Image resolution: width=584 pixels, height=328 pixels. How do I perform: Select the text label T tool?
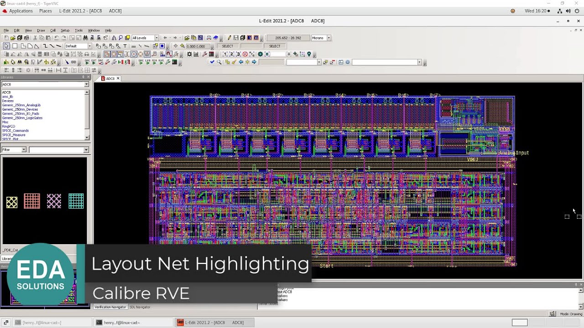(x=125, y=46)
